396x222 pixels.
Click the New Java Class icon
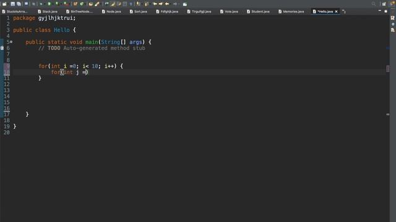pyautogui.click(x=82, y=4)
